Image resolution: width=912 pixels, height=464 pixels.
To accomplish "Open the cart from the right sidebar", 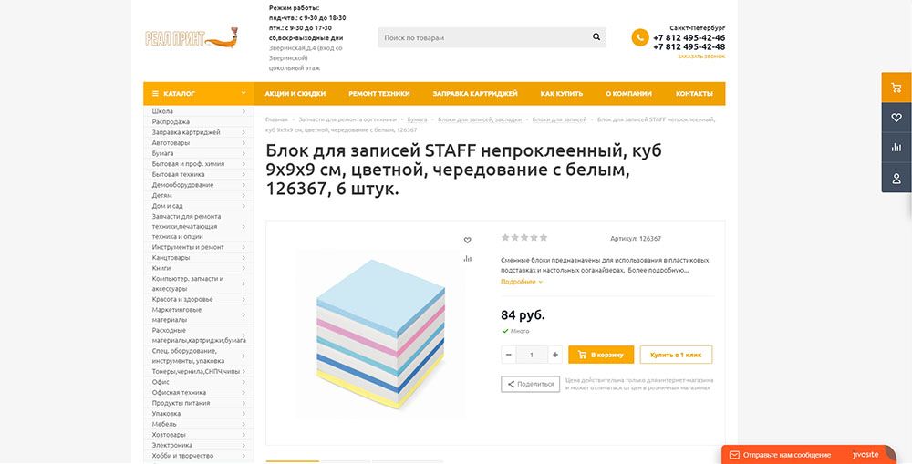I will pyautogui.click(x=896, y=88).
